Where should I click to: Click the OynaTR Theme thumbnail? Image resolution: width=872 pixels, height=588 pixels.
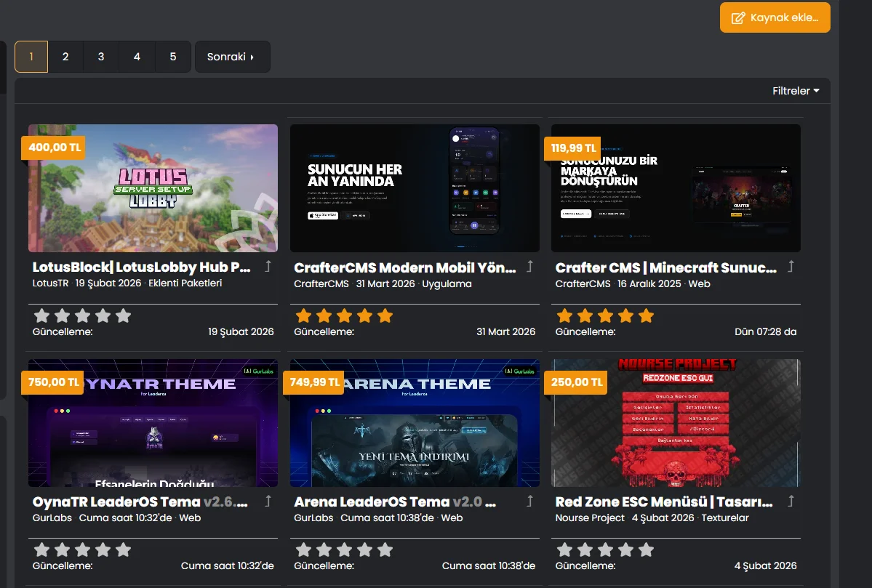point(153,423)
